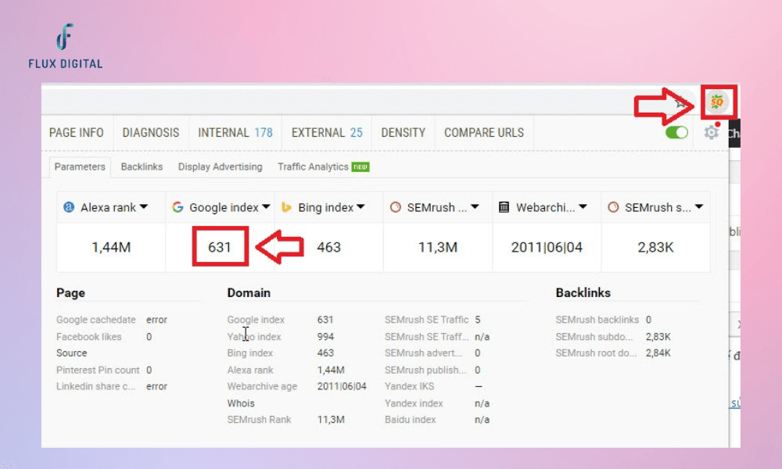
Task: Click the SEMrush SE Traffic label
Action: [426, 320]
